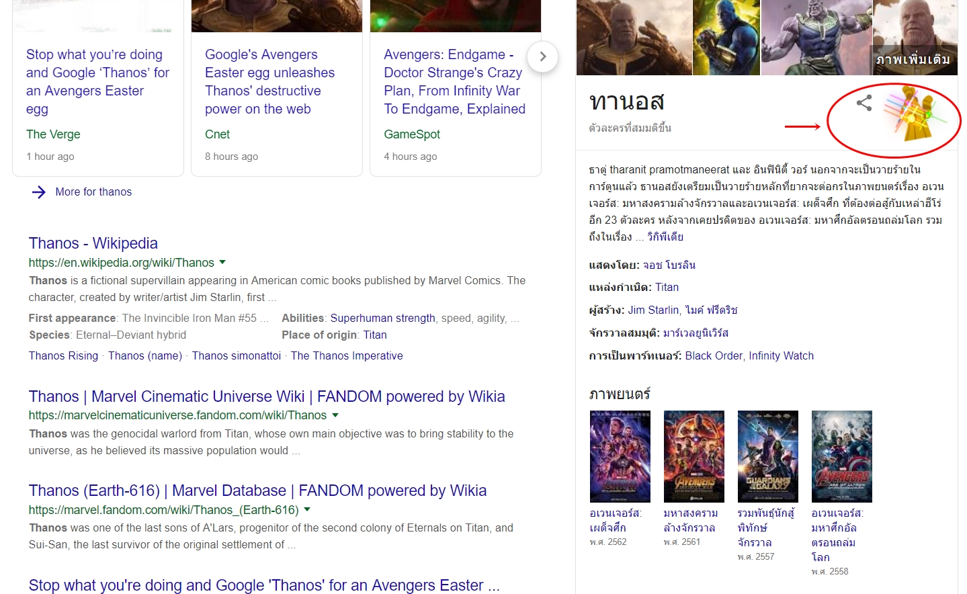Open the Thanos (name) sitelink
Viewport: 967px width, 594px height.
[x=145, y=355]
